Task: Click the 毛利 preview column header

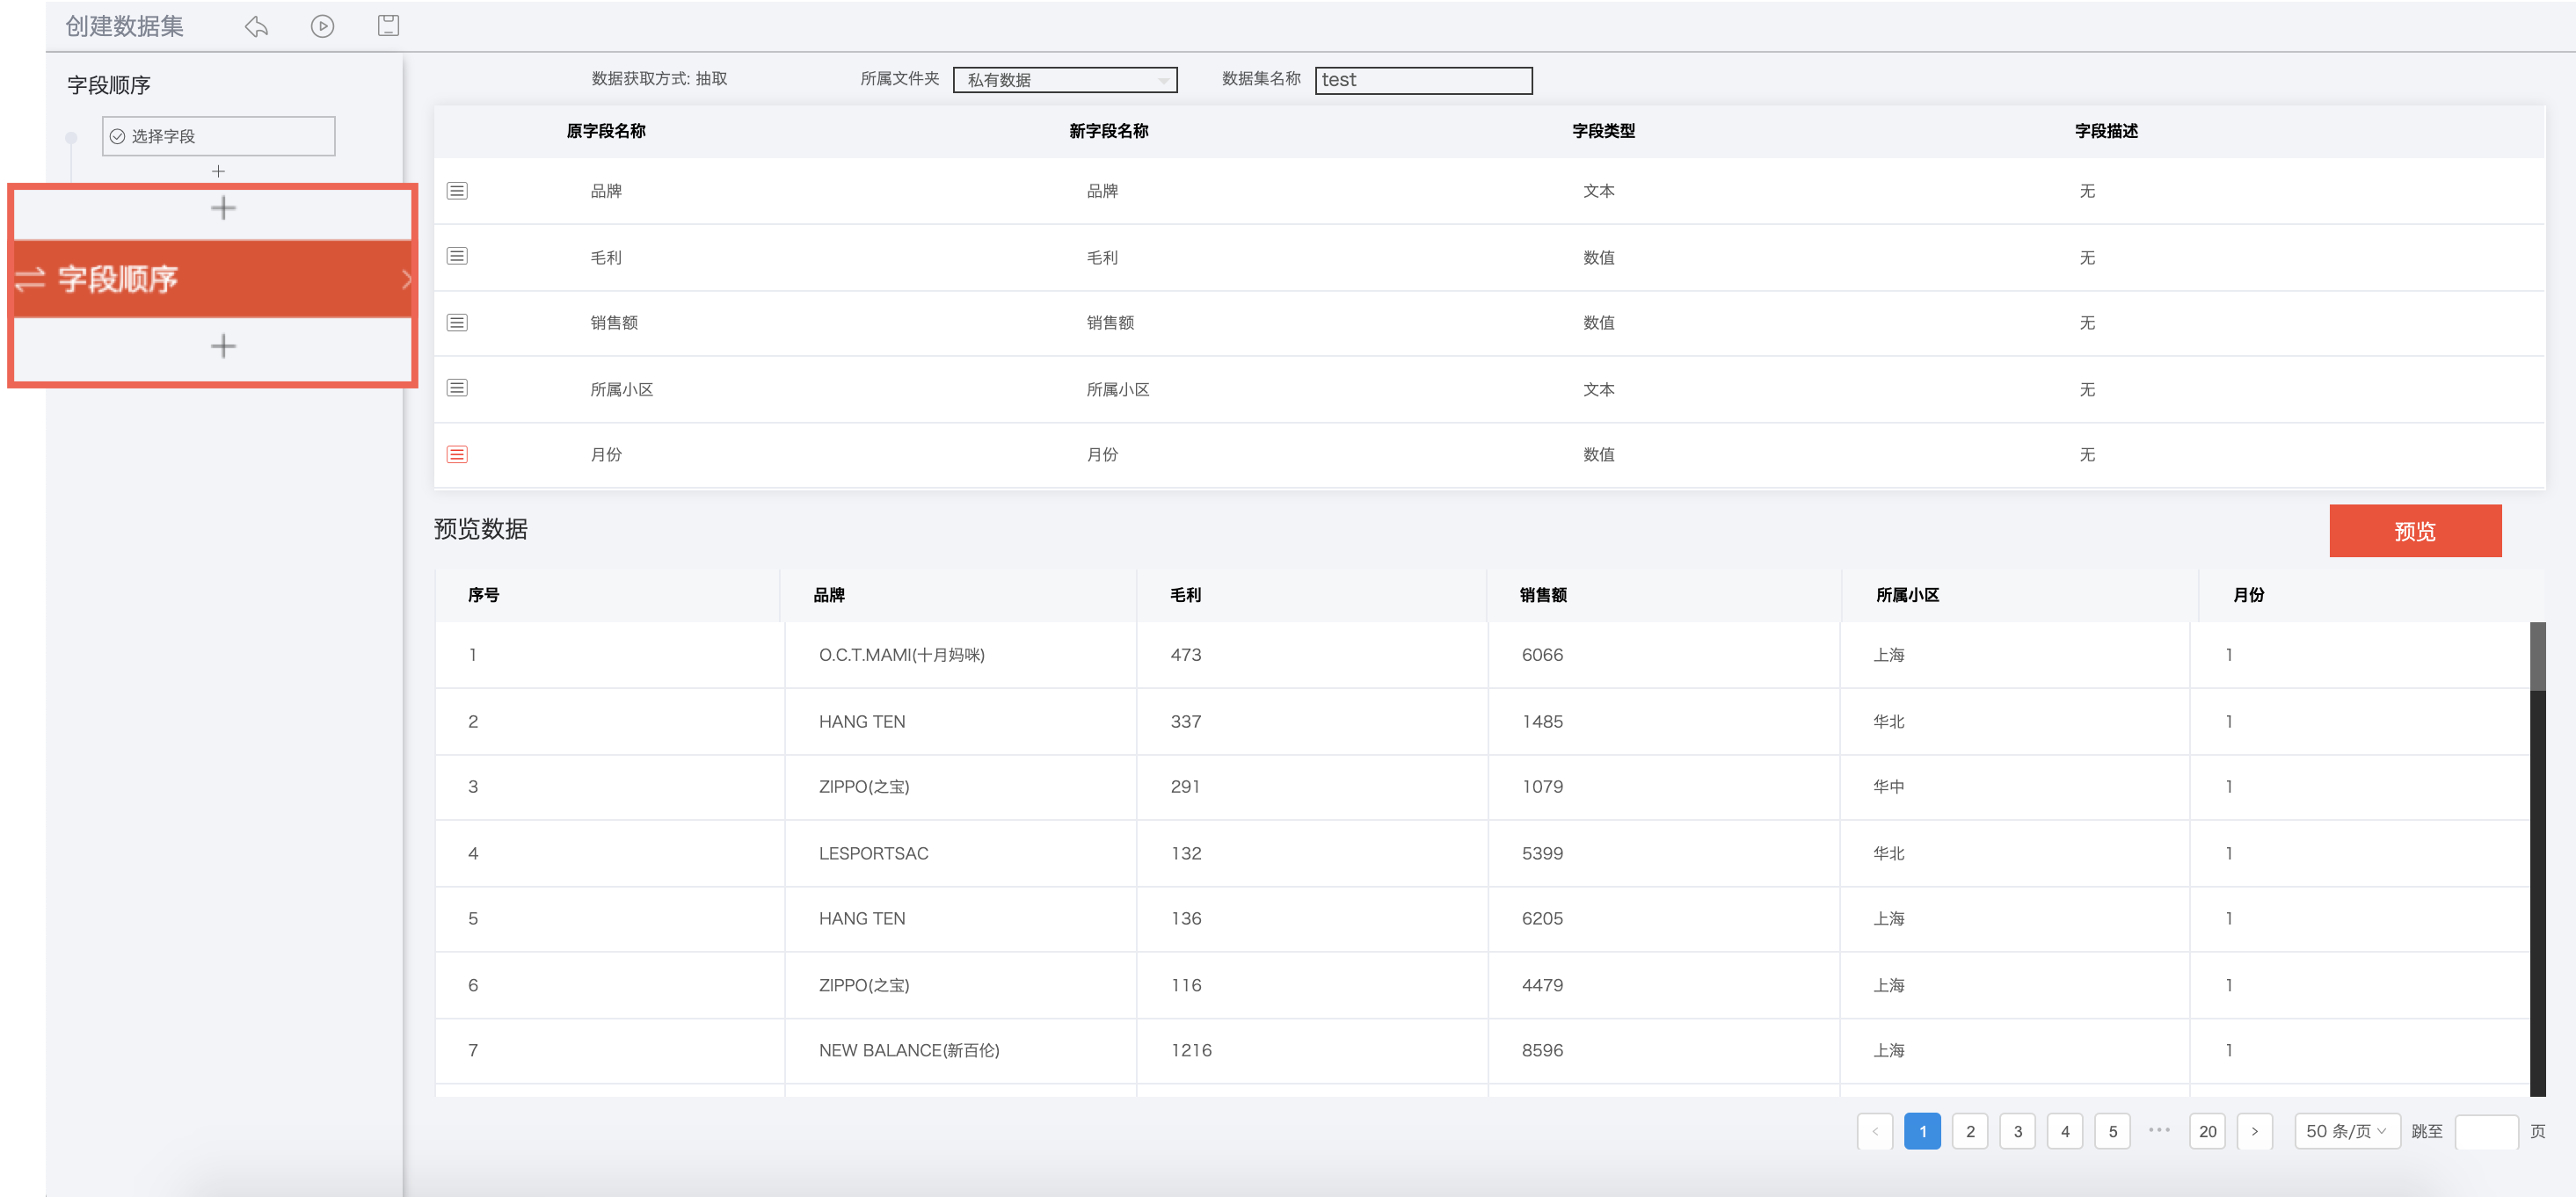Action: click(1185, 595)
